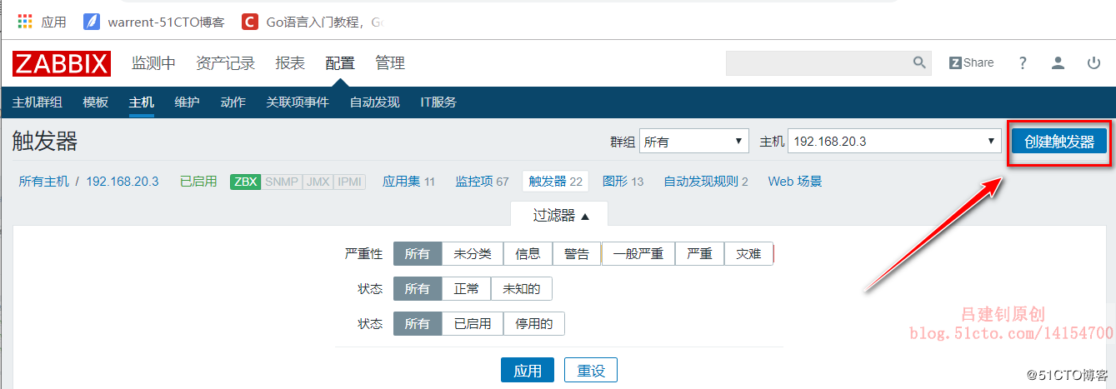Go to 动作 submenu
This screenshot has width=1116, height=389.
[x=233, y=102]
